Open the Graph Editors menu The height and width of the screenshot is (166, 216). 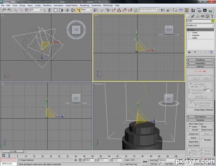tap(72, 5)
